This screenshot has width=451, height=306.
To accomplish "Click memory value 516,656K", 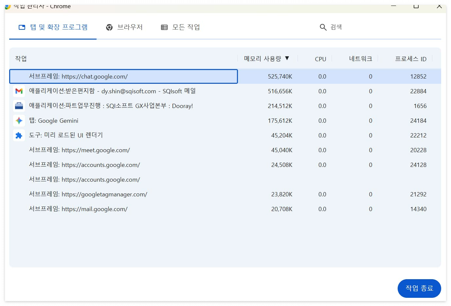I will pyautogui.click(x=280, y=91).
